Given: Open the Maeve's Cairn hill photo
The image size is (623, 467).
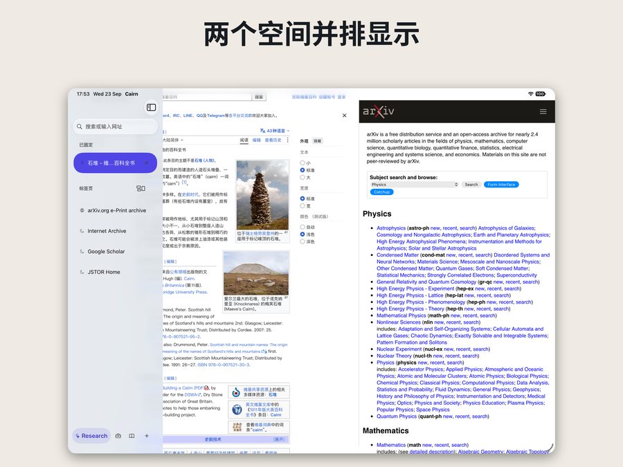Looking at the screenshot, I should point(256,273).
